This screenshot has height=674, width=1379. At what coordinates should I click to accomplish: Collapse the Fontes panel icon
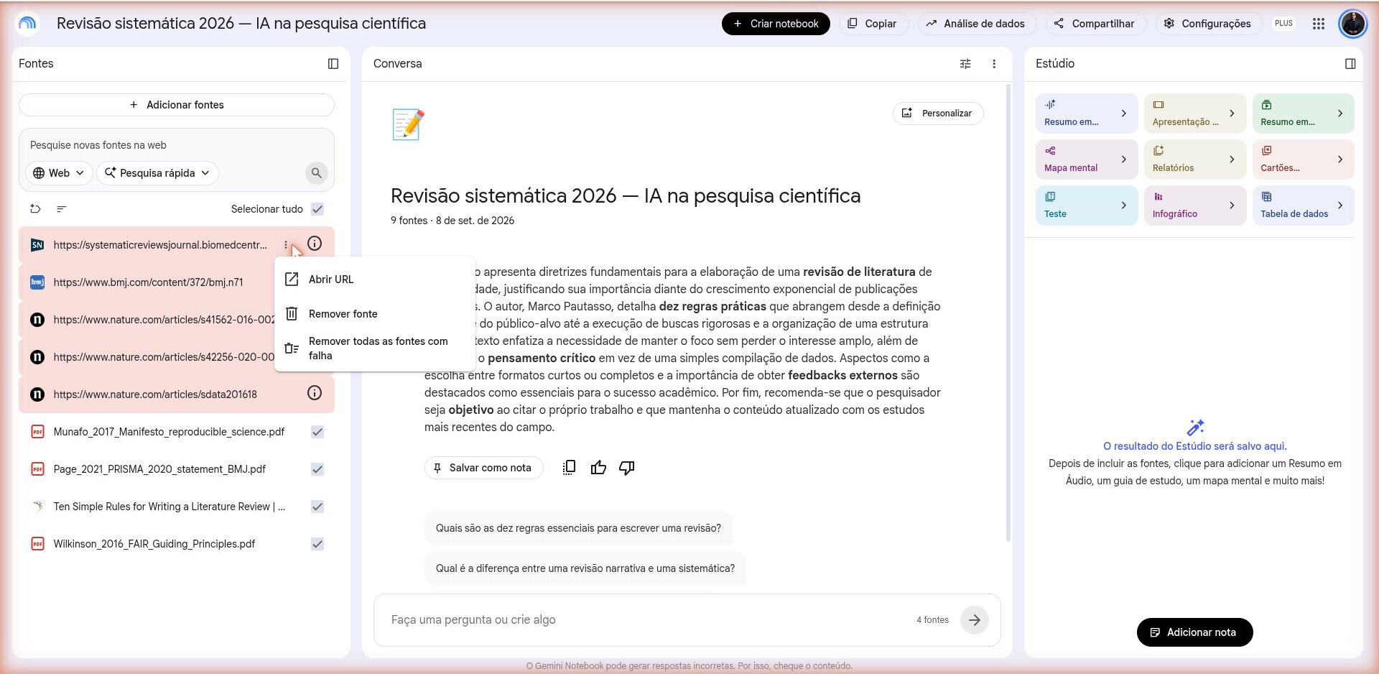tap(333, 64)
